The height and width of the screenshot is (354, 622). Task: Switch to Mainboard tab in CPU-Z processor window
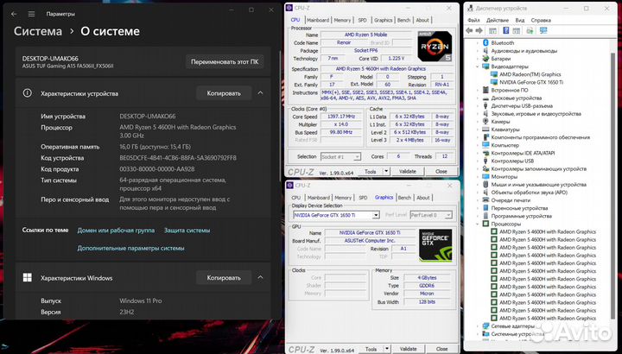pyautogui.click(x=318, y=20)
